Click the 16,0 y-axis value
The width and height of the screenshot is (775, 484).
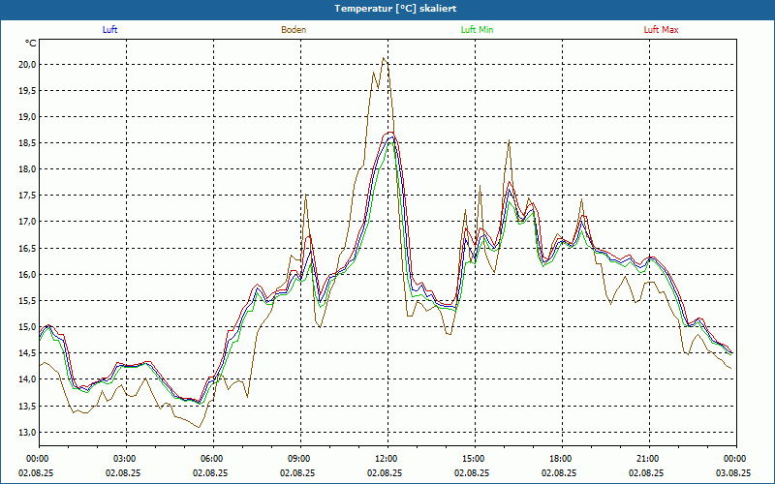(28, 274)
